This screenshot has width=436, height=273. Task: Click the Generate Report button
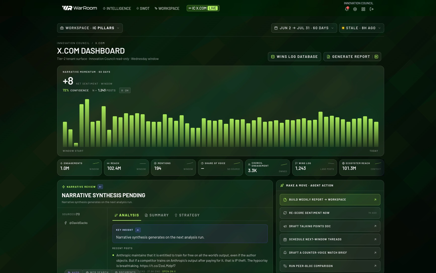(x=352, y=57)
